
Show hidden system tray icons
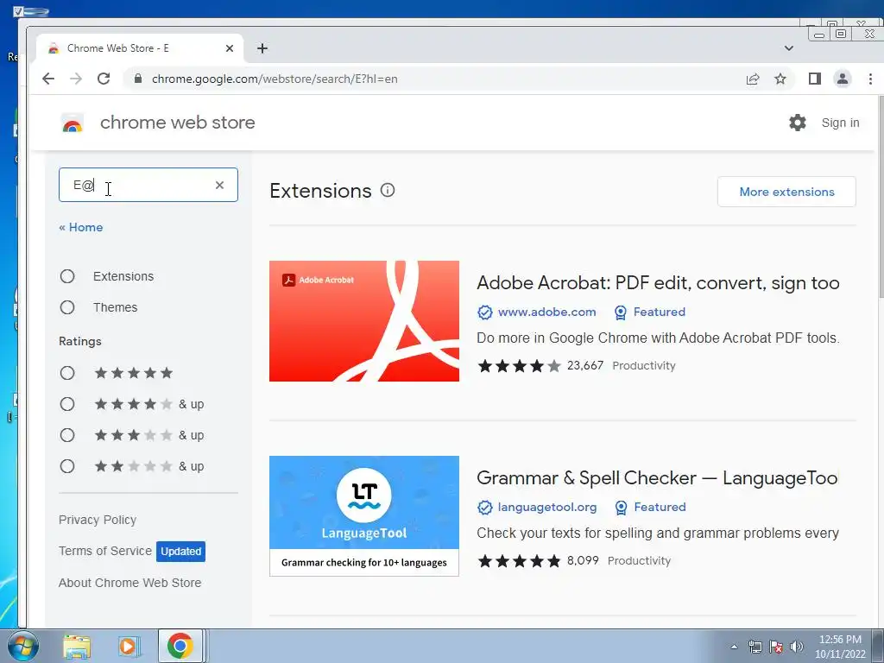coord(734,647)
